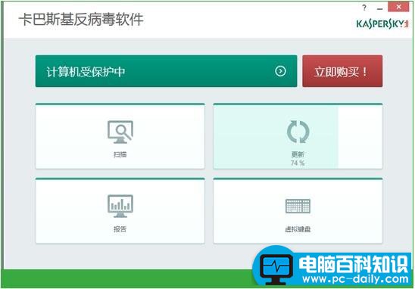This screenshot has width=415, height=289.
Task: Close the Kaspersky window
Action: coord(398,7)
